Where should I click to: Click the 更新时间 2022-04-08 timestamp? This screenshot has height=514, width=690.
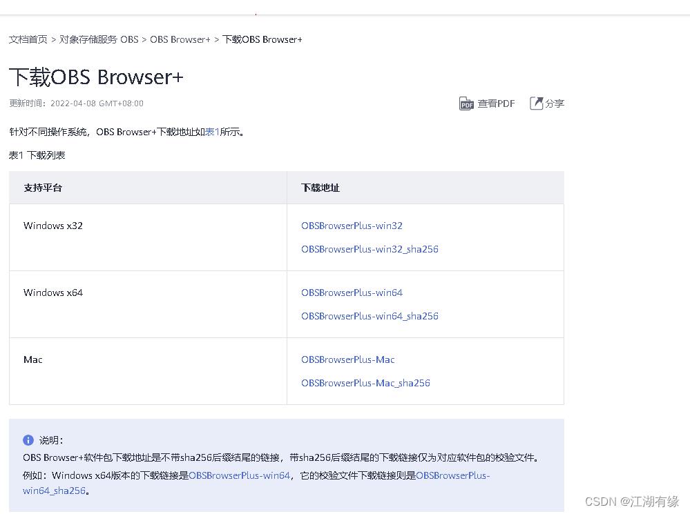(76, 103)
